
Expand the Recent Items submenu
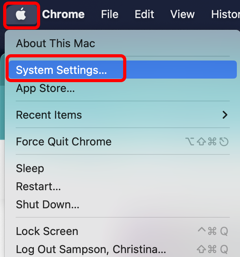(123, 115)
